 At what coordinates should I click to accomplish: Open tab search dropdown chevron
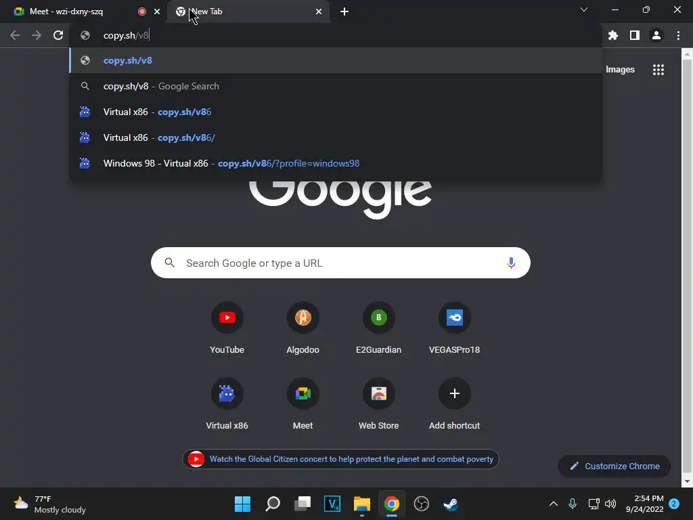584,9
